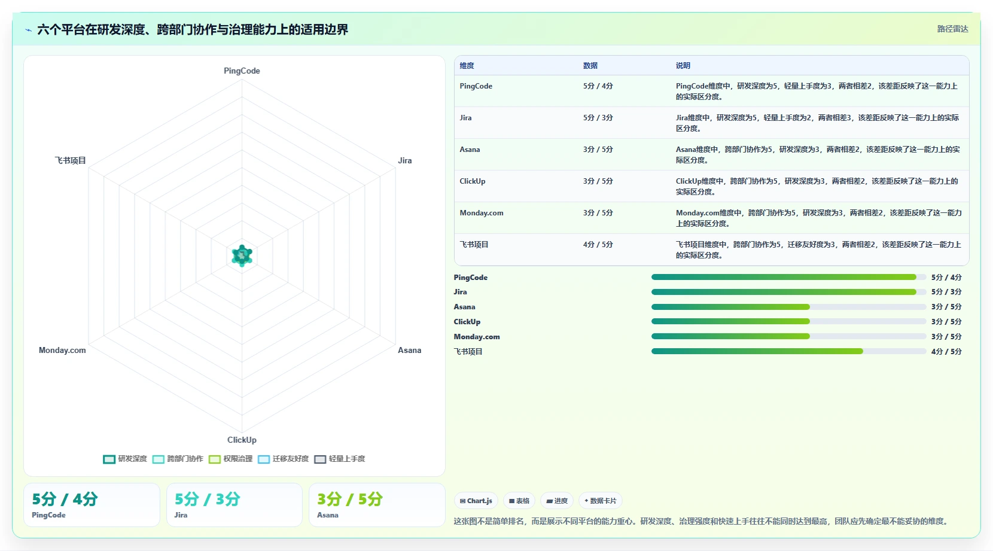Click the 飞书项目 radar axis label
Screen dimensions: 993x551
click(71, 160)
